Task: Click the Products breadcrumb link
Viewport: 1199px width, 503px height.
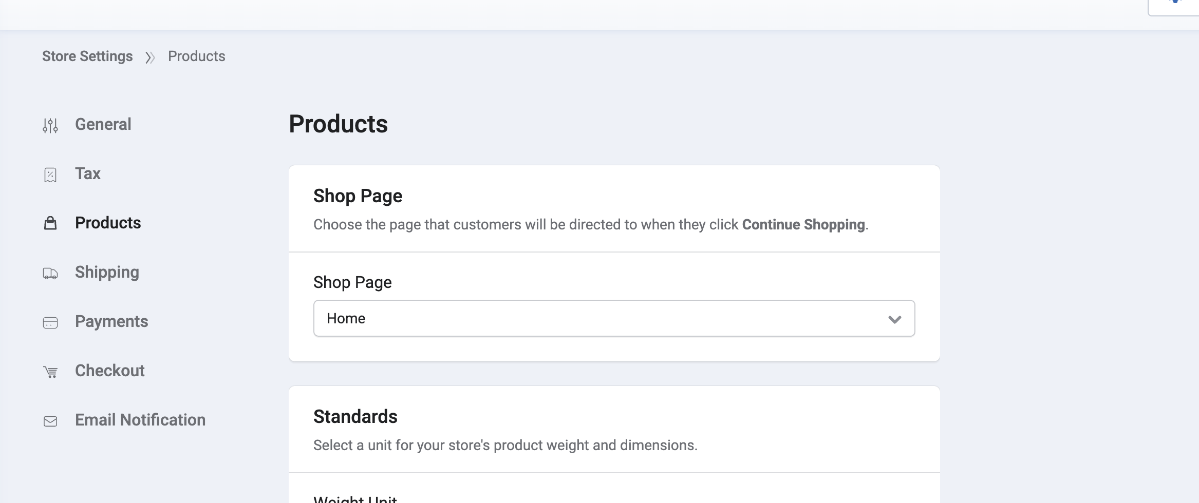Action: 197,56
